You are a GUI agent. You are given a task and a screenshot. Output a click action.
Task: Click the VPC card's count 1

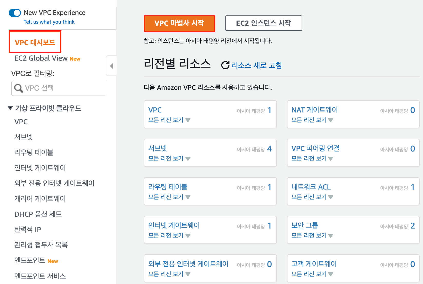pos(269,110)
